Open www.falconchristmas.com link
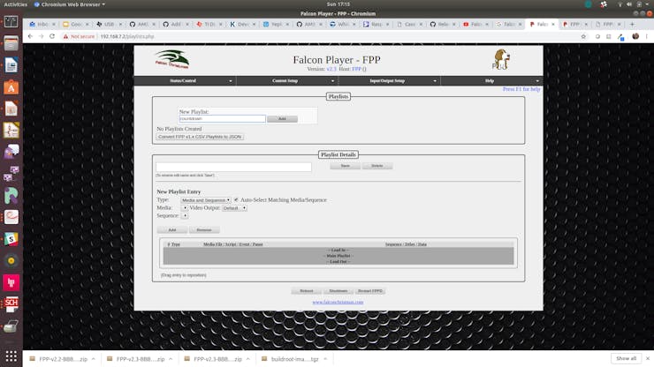This screenshot has height=367, width=654. 338,302
